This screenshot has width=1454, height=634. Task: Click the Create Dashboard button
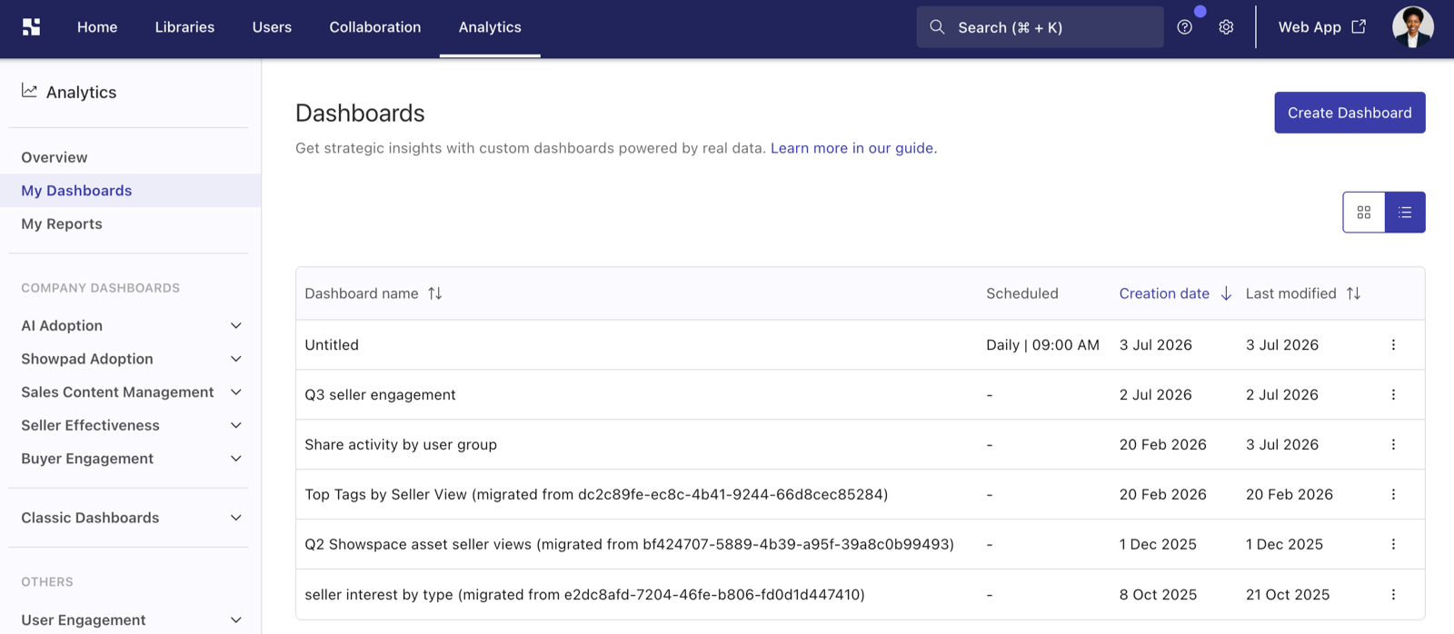click(1349, 113)
